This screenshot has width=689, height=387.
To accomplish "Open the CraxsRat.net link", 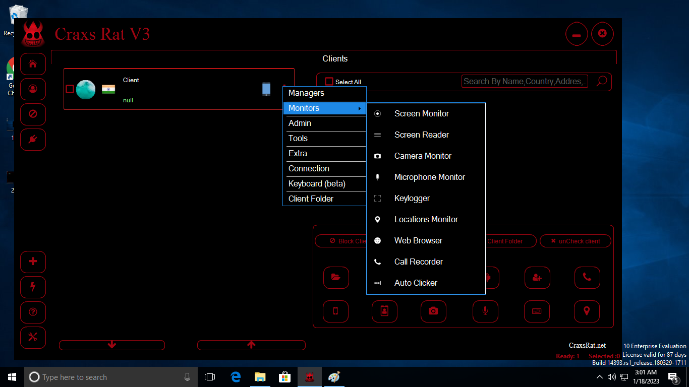I will 587,345.
